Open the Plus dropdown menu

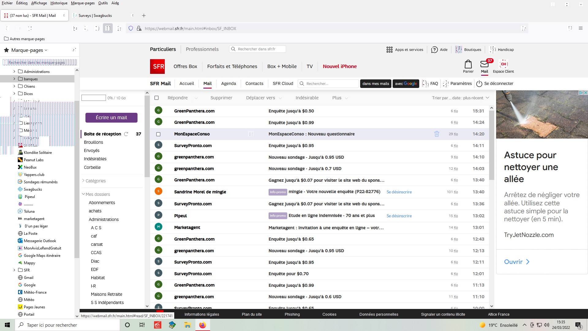pyautogui.click(x=340, y=98)
